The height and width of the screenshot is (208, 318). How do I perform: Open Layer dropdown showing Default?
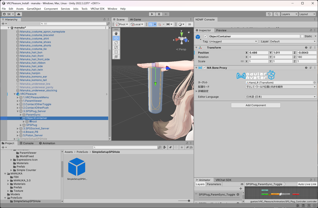(x=293, y=41)
